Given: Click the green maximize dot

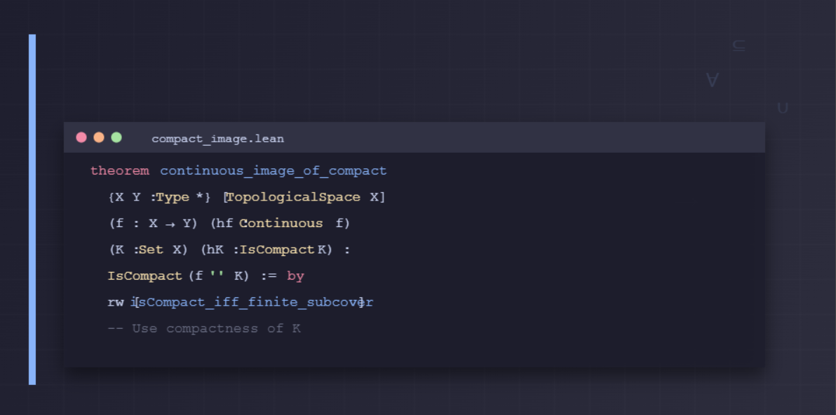Looking at the screenshot, I should 116,137.
